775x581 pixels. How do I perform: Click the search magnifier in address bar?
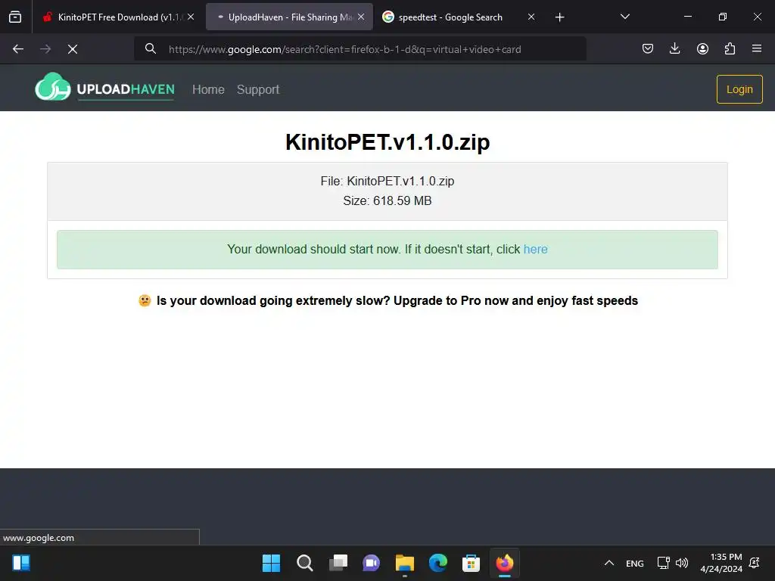151,49
